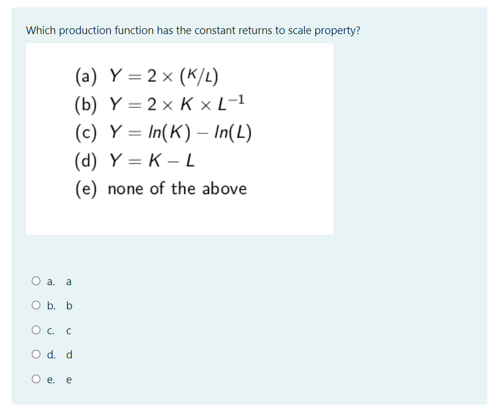Click the label 'a' next to option a
500x415 pixels.
point(69,281)
